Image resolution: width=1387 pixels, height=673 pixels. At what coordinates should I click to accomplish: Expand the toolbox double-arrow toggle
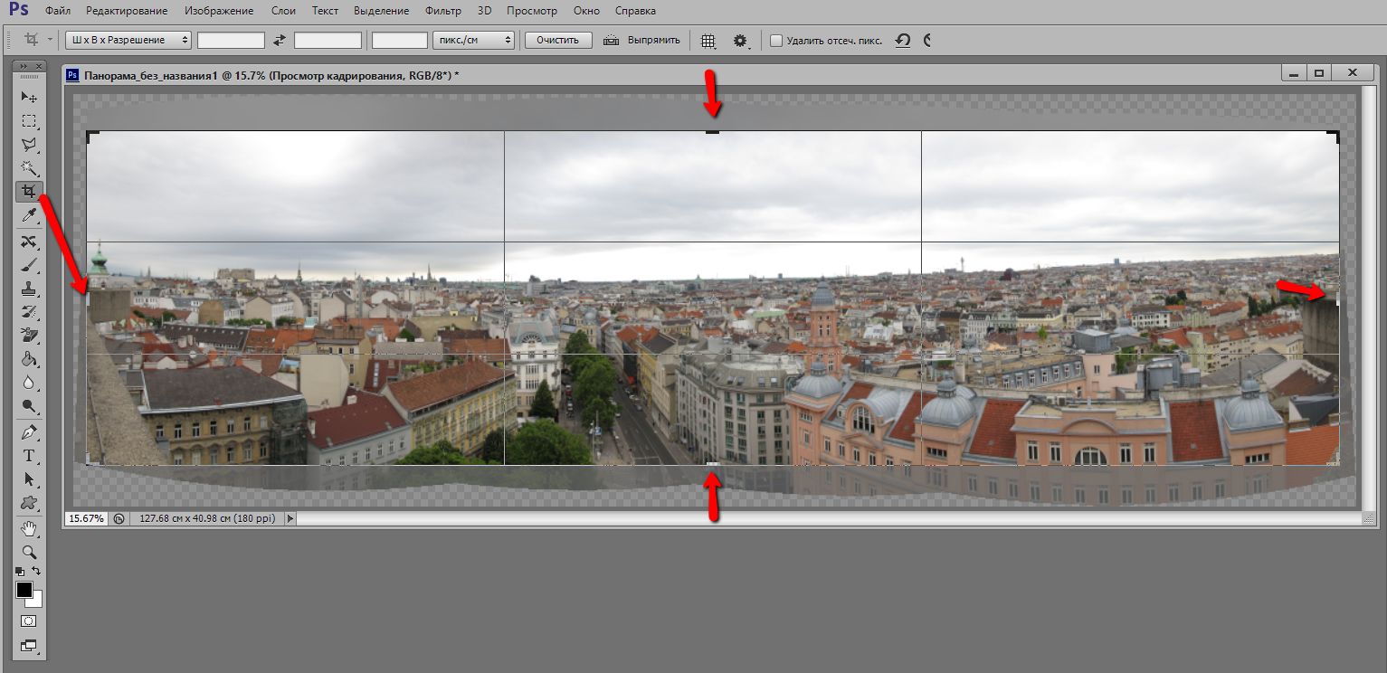coord(24,66)
